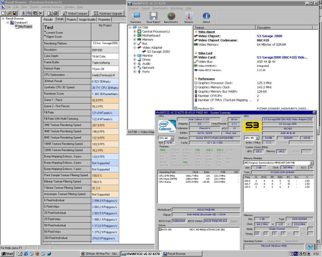This screenshot has height=257, width=322.
Task: Open the Monitoring menu in HWiNFO32
Action: point(177,8)
